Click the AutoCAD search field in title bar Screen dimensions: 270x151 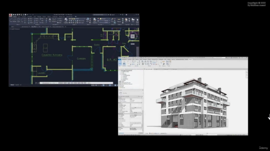point(100,15)
